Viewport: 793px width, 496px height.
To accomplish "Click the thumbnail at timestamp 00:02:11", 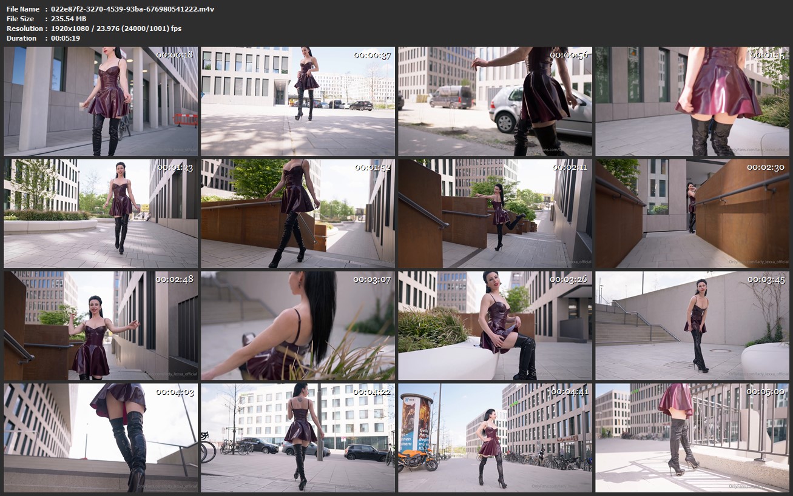I will pyautogui.click(x=495, y=213).
